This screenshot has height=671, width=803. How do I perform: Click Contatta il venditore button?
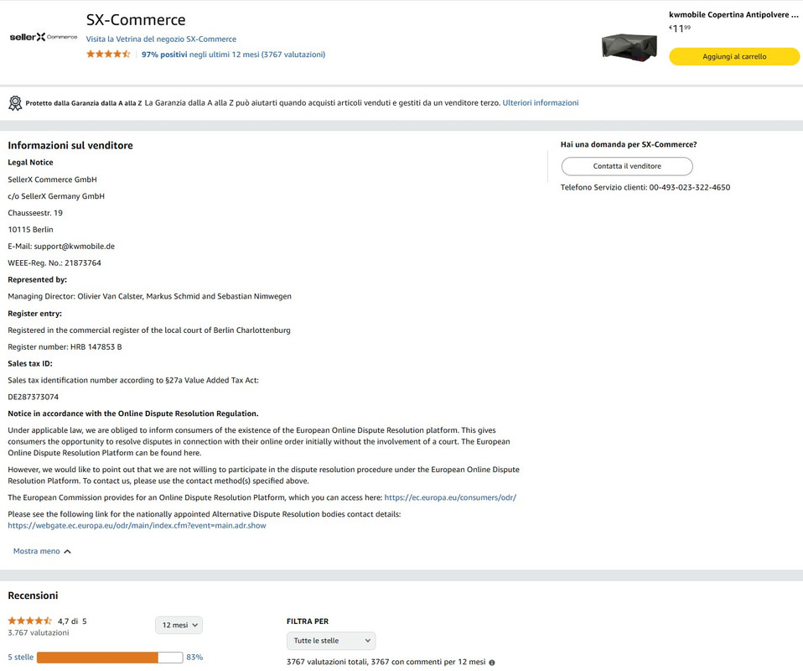(x=627, y=166)
